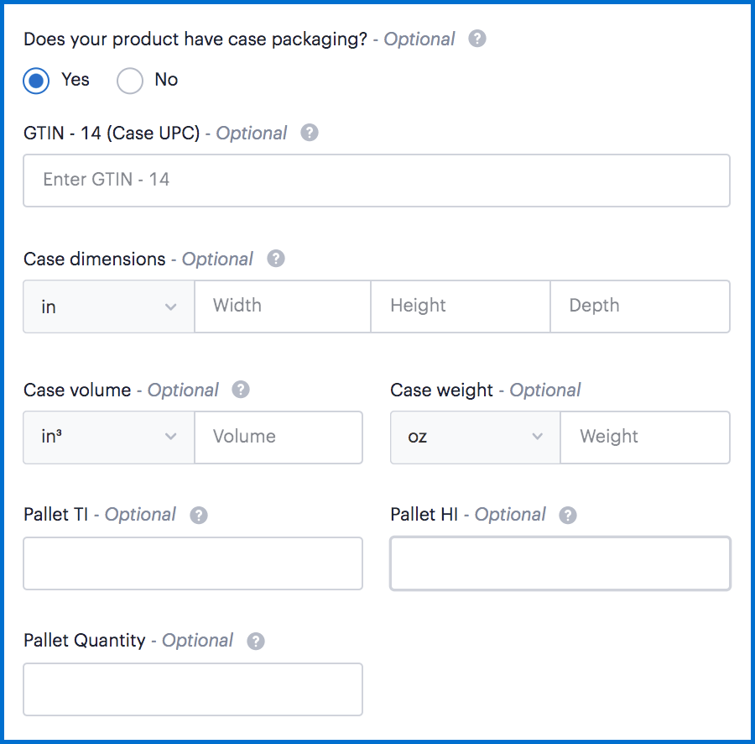Select No for case packaging

(x=130, y=81)
